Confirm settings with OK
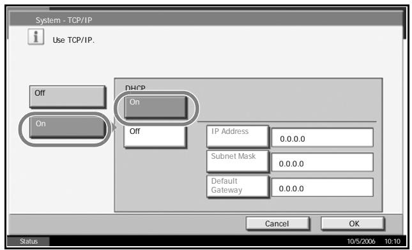The image size is (412, 250). [x=353, y=223]
